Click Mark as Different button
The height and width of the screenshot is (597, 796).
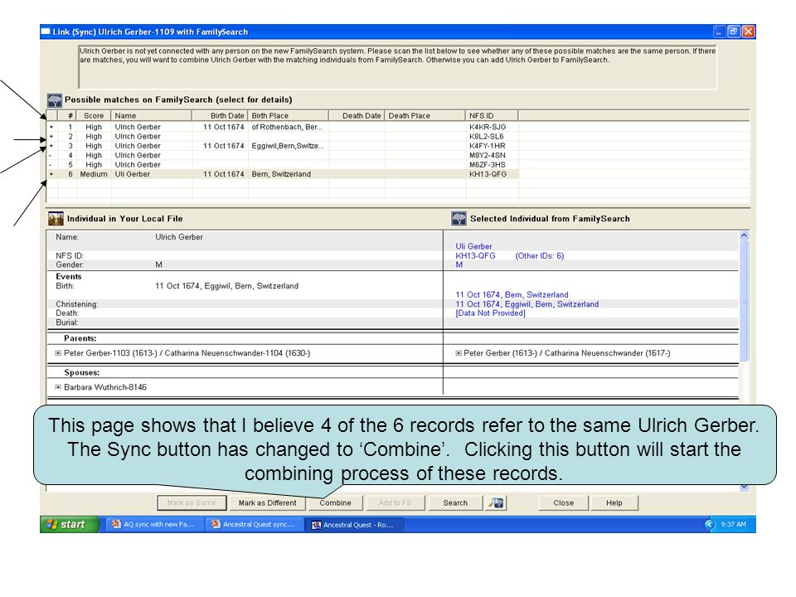[x=267, y=503]
